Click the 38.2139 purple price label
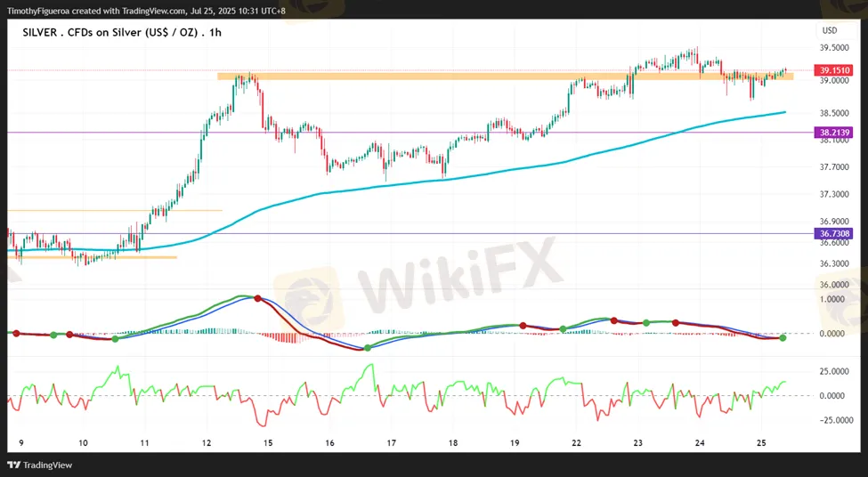 click(833, 133)
